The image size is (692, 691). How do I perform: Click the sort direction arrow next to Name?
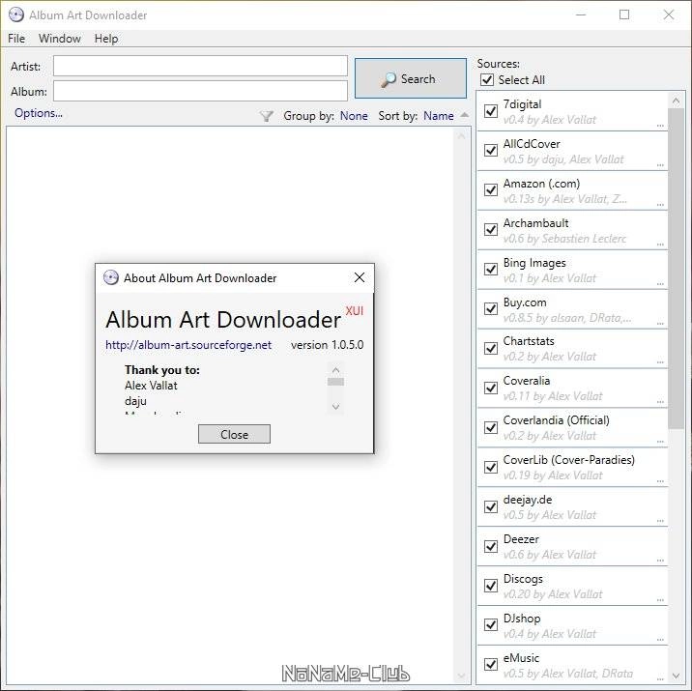coord(464,115)
